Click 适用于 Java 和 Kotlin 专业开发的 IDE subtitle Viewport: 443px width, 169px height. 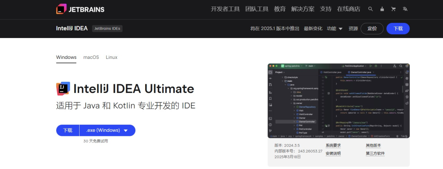[126, 106]
